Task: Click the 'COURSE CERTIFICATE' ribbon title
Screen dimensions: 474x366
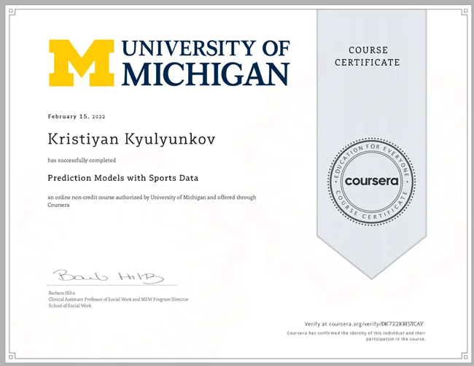Action: (x=368, y=56)
